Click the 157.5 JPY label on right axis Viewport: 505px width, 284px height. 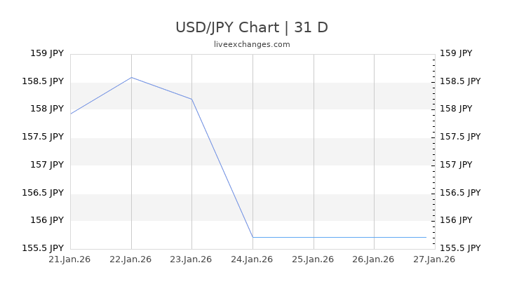tap(460, 137)
